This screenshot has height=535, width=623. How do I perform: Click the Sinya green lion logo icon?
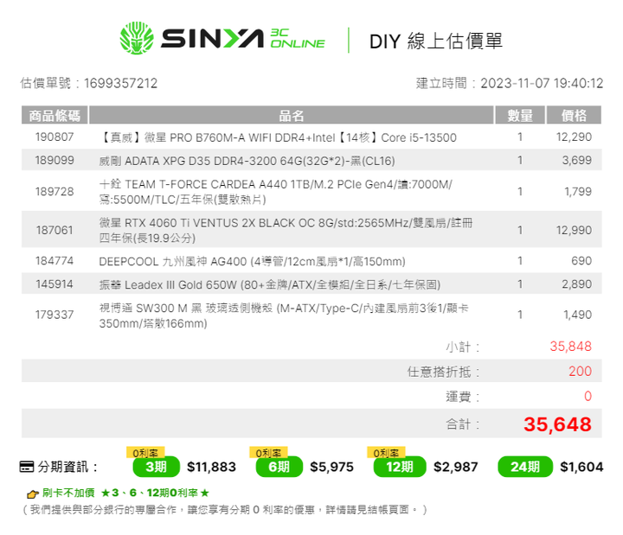click(137, 38)
